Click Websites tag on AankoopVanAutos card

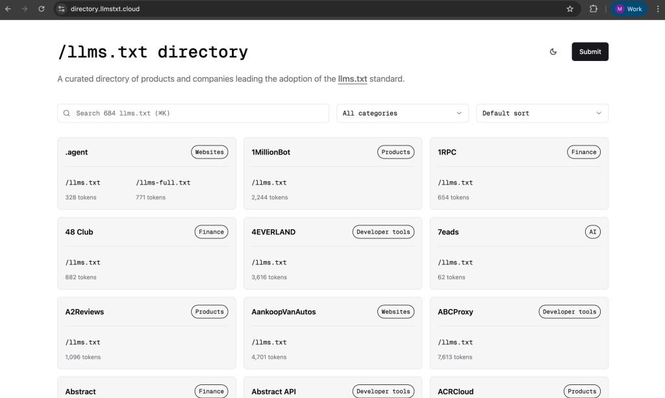pos(395,312)
